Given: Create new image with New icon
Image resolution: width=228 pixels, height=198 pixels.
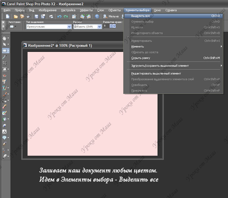Looking at the screenshot, I should [x=7, y=16].
